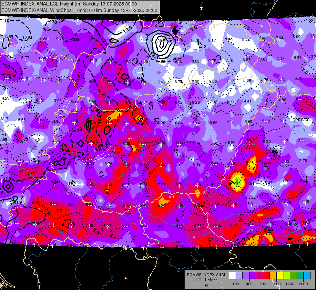Click the grid value 7.49

(x=76, y=60)
